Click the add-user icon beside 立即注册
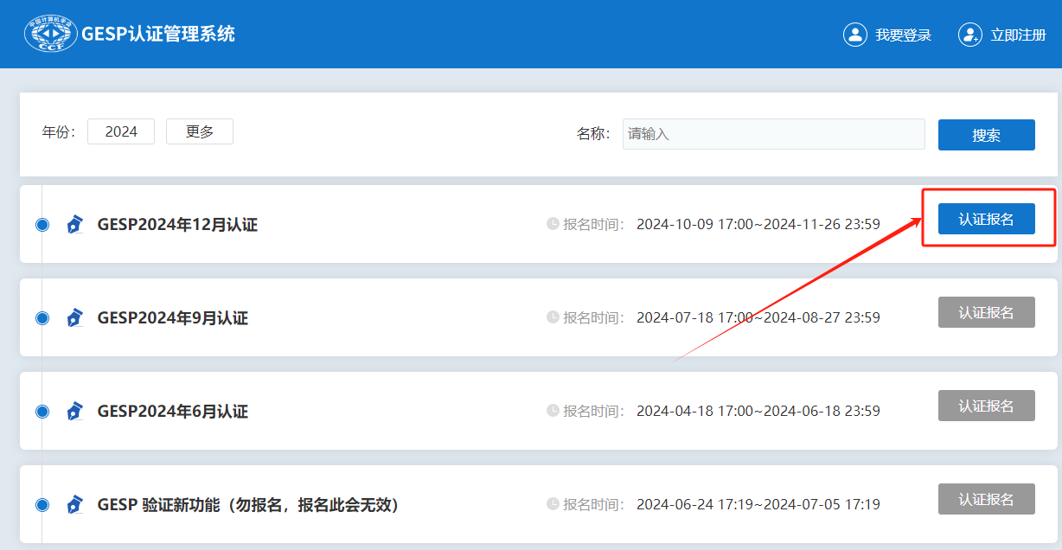This screenshot has width=1062, height=550. coord(969,35)
